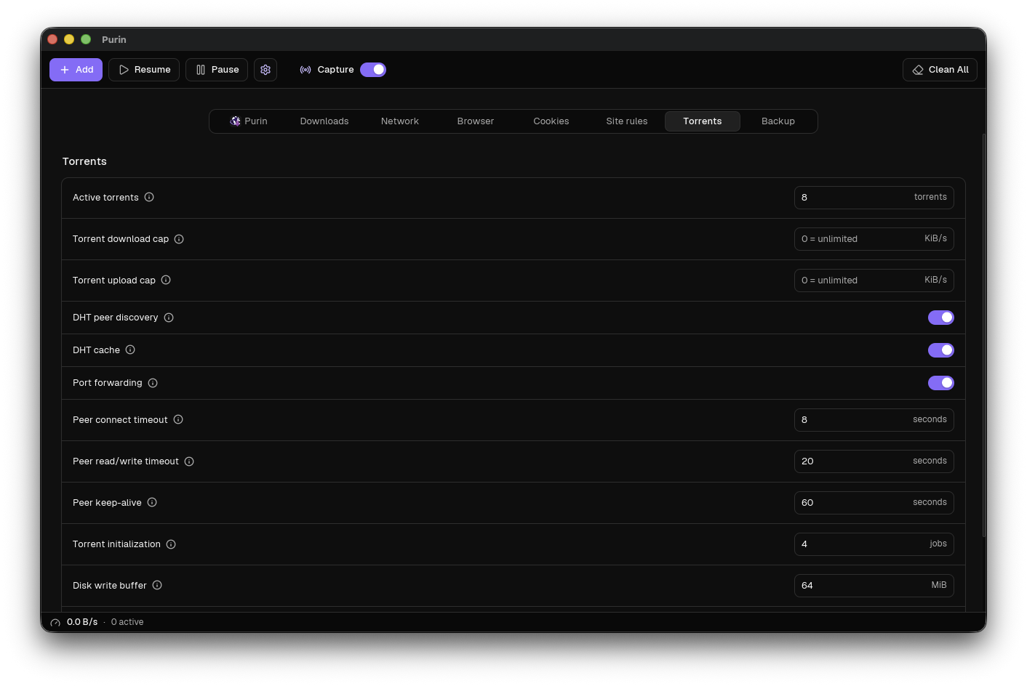Show info for Port forwarding

tap(153, 383)
